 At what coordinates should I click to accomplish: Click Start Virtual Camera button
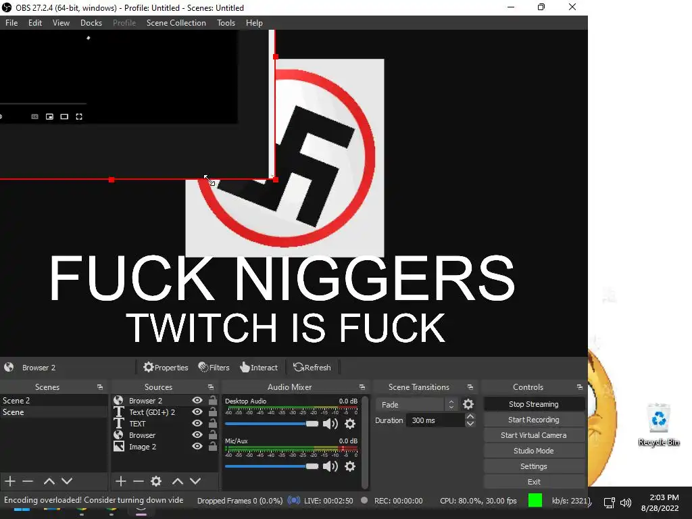click(534, 435)
